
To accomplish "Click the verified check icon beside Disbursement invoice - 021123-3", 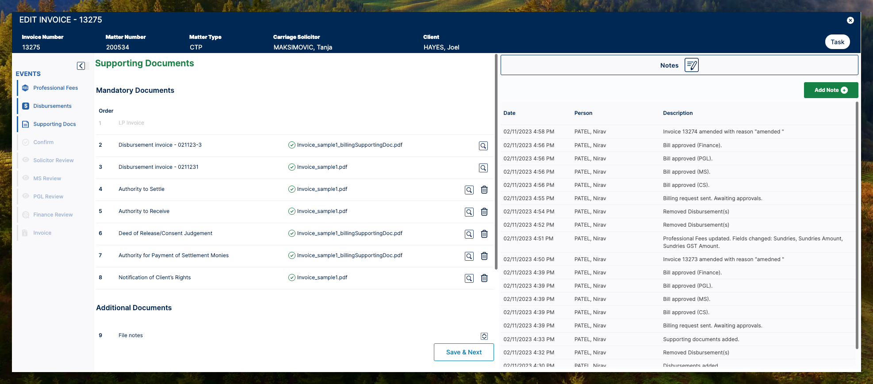I will (x=291, y=145).
